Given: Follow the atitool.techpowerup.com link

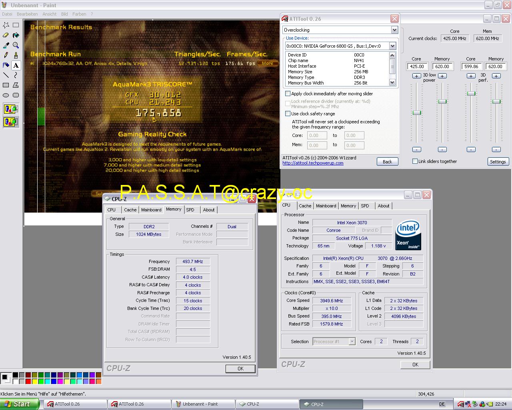Looking at the screenshot, I should point(313,163).
